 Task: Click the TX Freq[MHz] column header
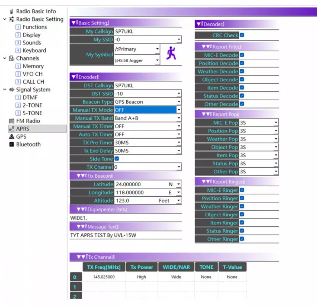point(104,267)
